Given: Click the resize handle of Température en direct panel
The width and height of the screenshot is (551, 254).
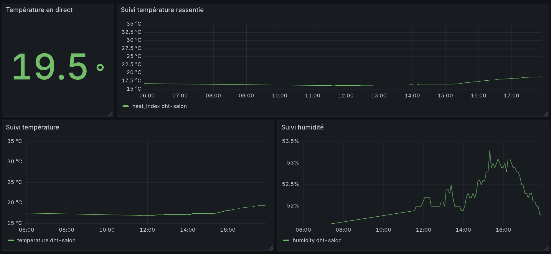Looking at the screenshot, I should (x=111, y=114).
